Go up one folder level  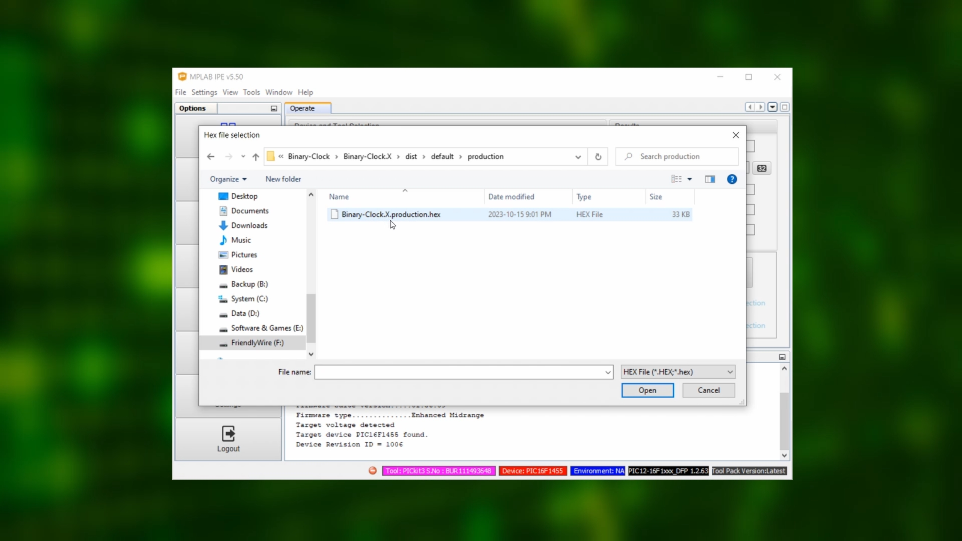pos(256,157)
